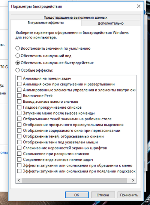Check Сглаживание неровностей экранных шрифтов
Image resolution: width=150 pixels, height=205 pixels.
(19, 148)
